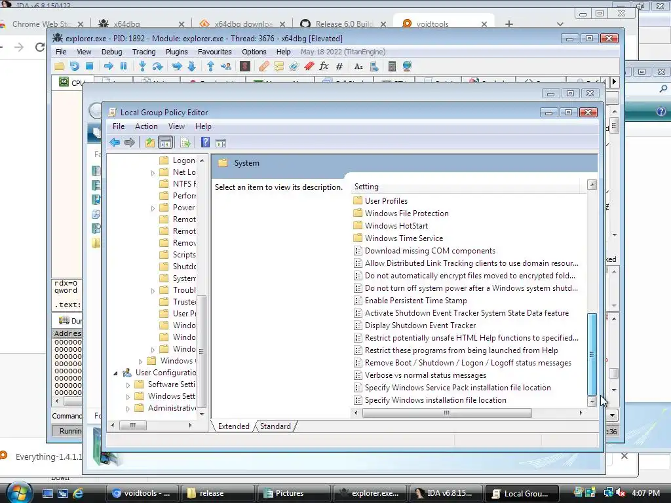
Task: Open the x64dbg Debug menu
Action: pos(111,52)
